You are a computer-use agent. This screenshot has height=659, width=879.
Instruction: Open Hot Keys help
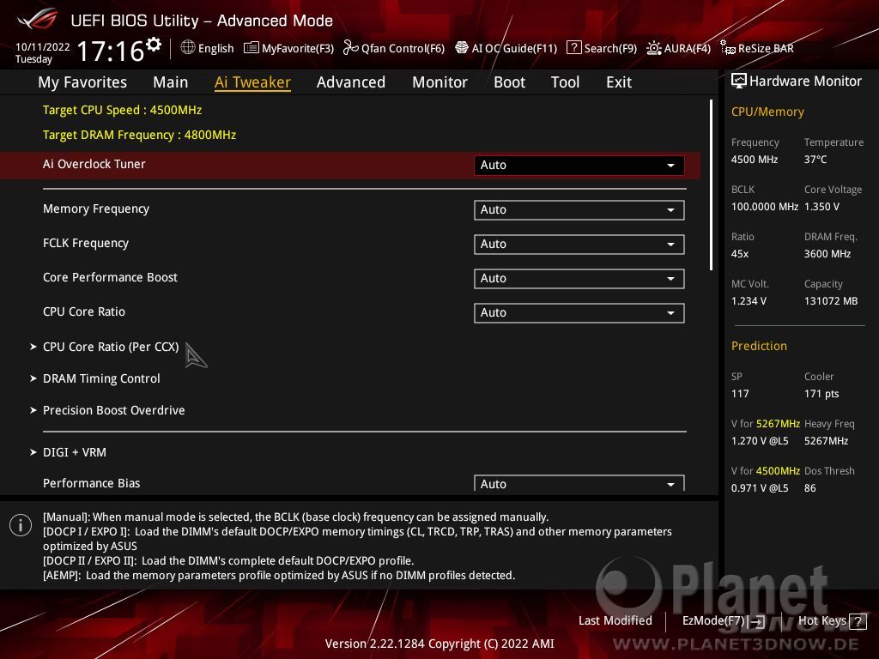[x=821, y=621]
